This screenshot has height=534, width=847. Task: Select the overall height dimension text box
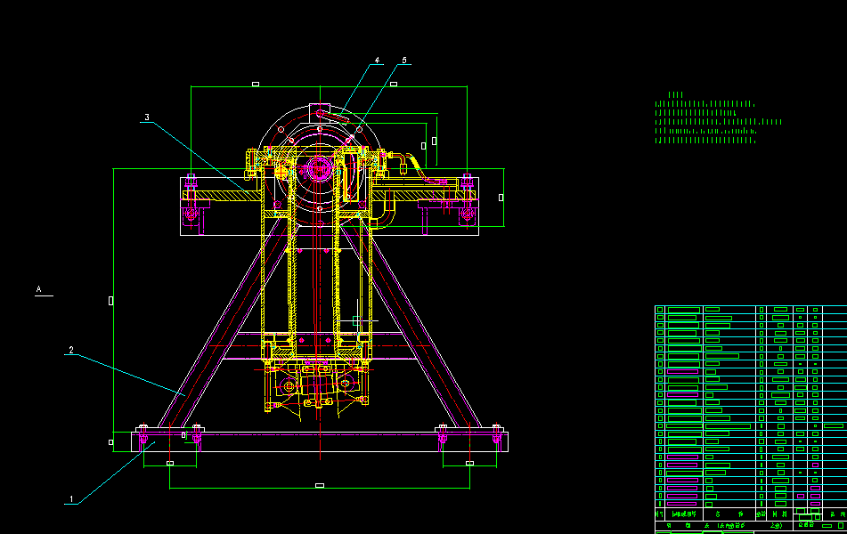pos(110,301)
